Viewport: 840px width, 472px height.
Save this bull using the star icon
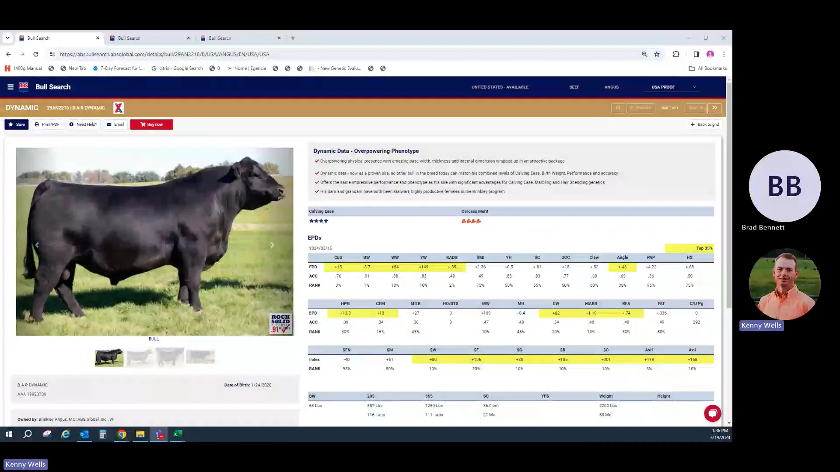[x=16, y=124]
